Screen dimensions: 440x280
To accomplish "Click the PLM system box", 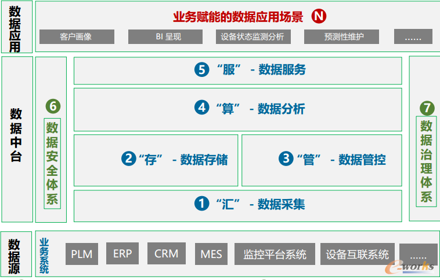I will pos(82,254).
